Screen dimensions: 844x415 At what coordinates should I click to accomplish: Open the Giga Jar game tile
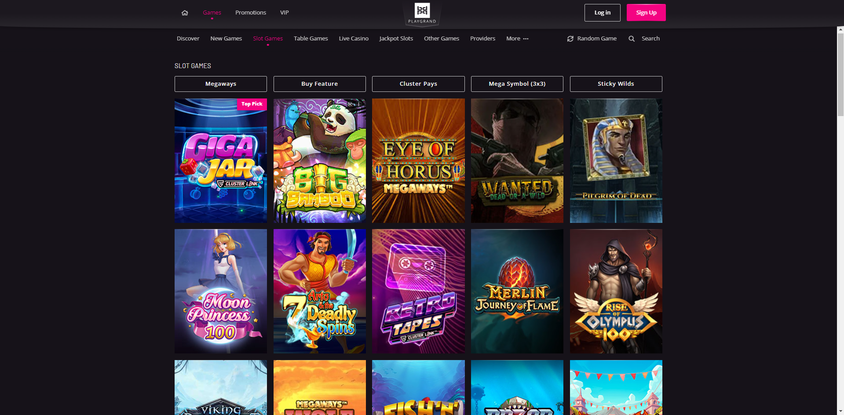click(221, 161)
